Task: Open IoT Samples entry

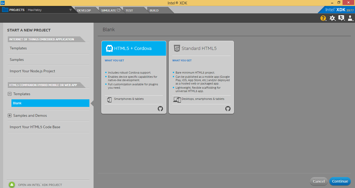Action: tap(17, 60)
